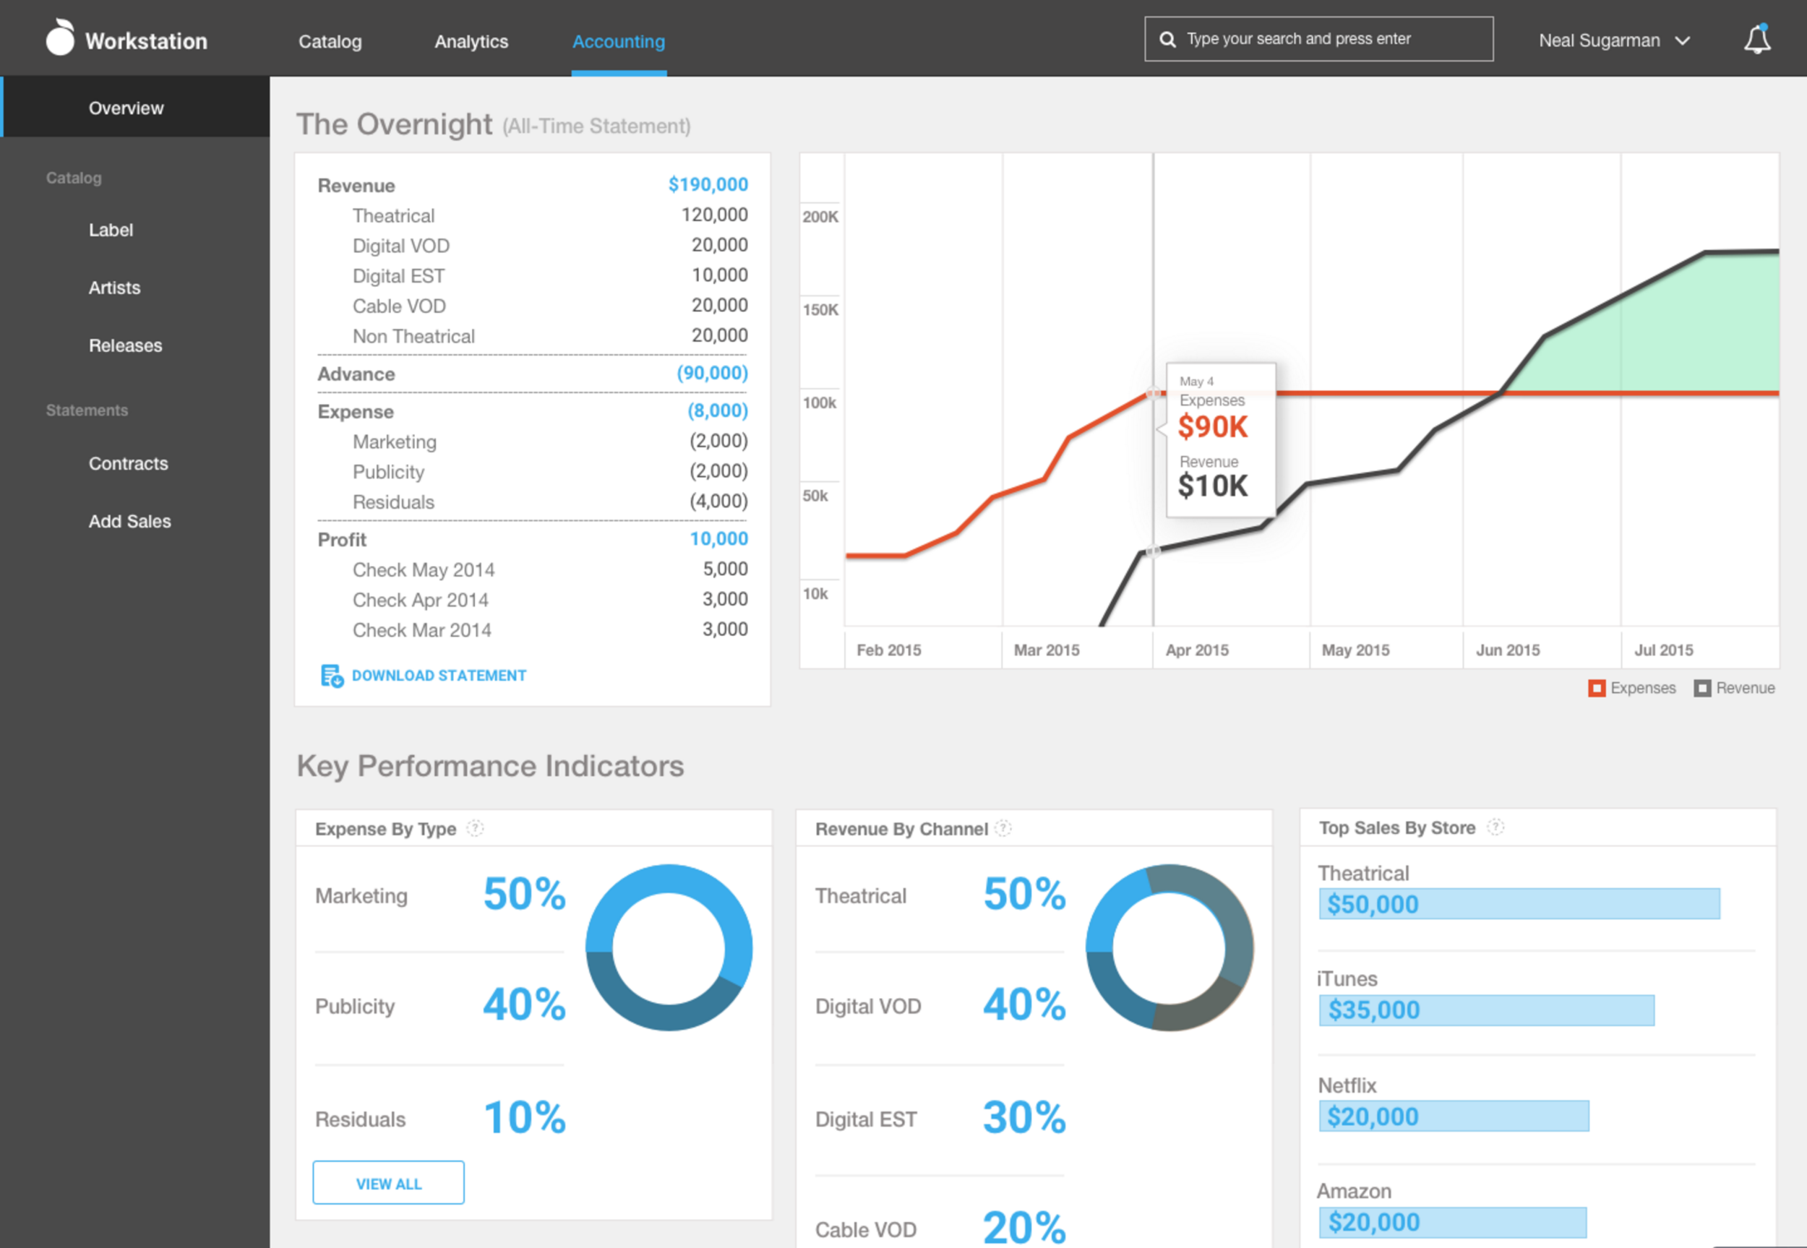The width and height of the screenshot is (1807, 1248).
Task: Open the notifications bell icon
Action: [x=1757, y=39]
